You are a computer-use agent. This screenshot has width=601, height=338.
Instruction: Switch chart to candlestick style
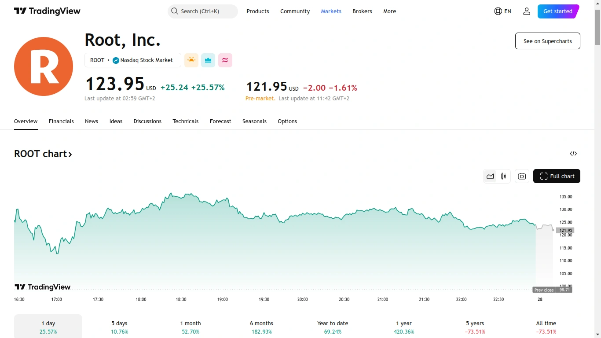(504, 176)
